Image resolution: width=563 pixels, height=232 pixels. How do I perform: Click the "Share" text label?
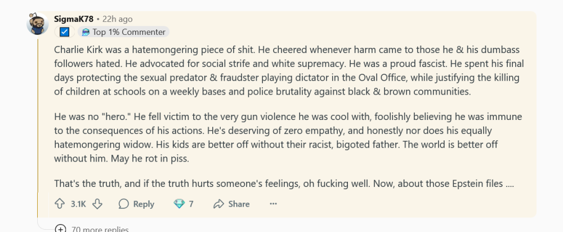(x=239, y=204)
